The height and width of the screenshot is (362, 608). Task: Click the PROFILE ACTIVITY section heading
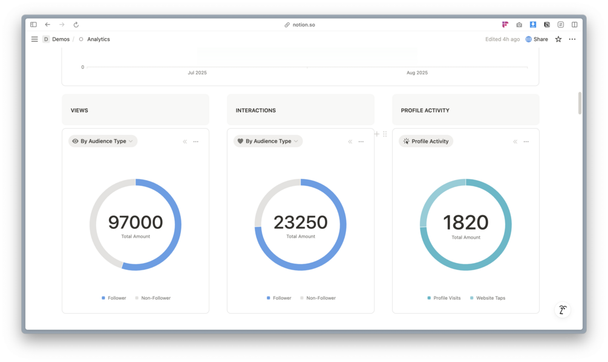click(x=425, y=111)
